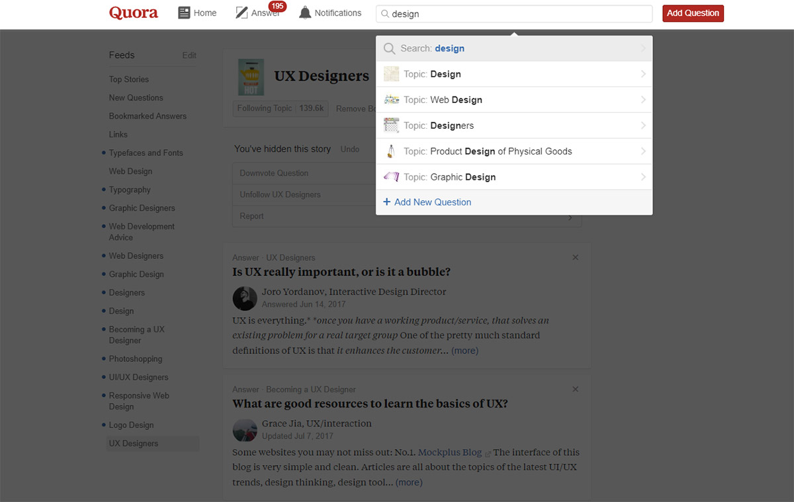
Task: Click the search field containing 'design'
Action: [x=514, y=13]
